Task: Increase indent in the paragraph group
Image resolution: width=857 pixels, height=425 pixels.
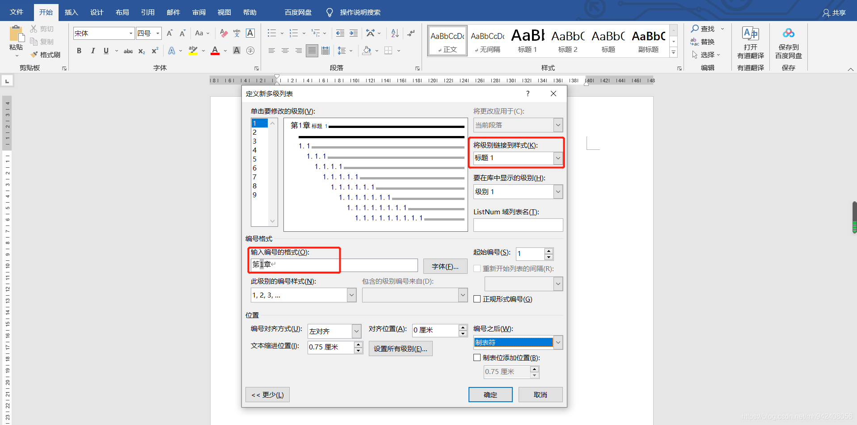Action: point(354,33)
